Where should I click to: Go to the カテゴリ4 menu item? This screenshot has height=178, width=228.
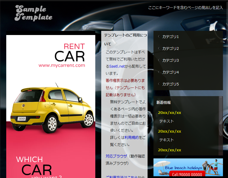(x=170, y=72)
